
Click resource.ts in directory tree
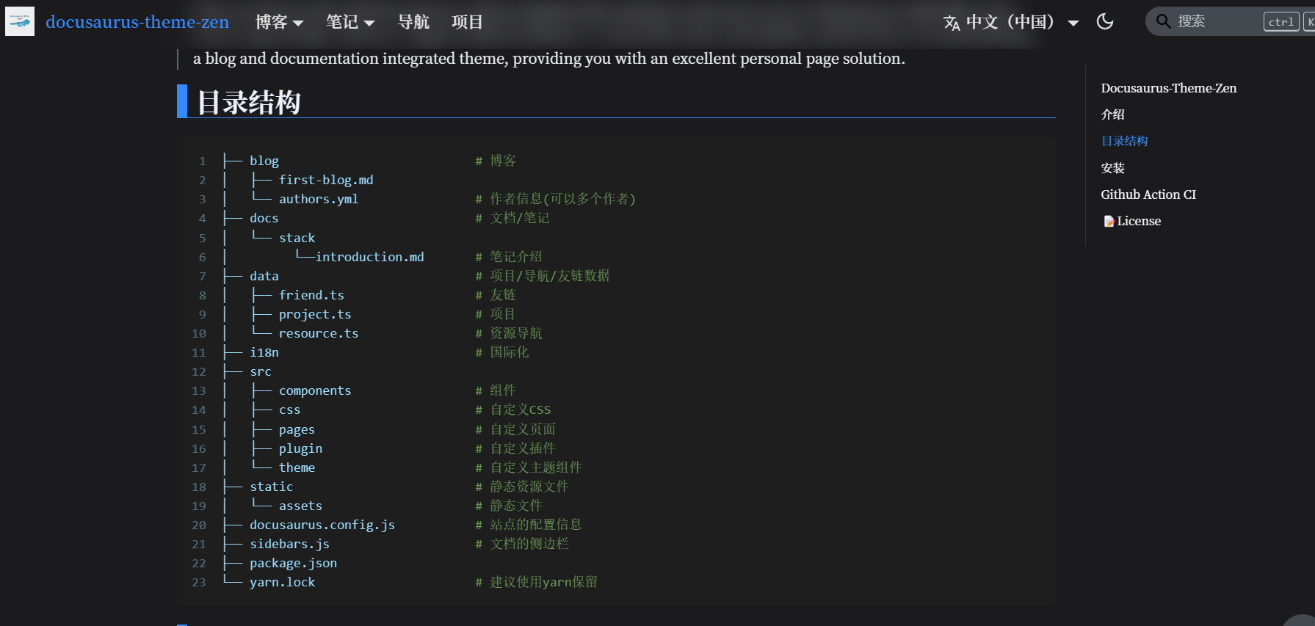[319, 333]
